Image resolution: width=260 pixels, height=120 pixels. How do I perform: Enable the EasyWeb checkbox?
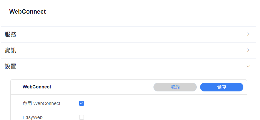point(82,117)
